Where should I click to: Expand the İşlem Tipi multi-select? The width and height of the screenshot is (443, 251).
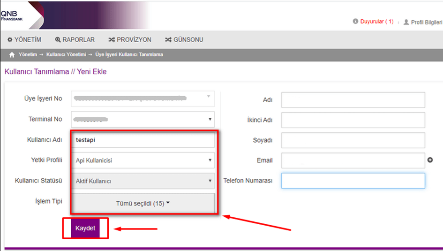tap(143, 204)
